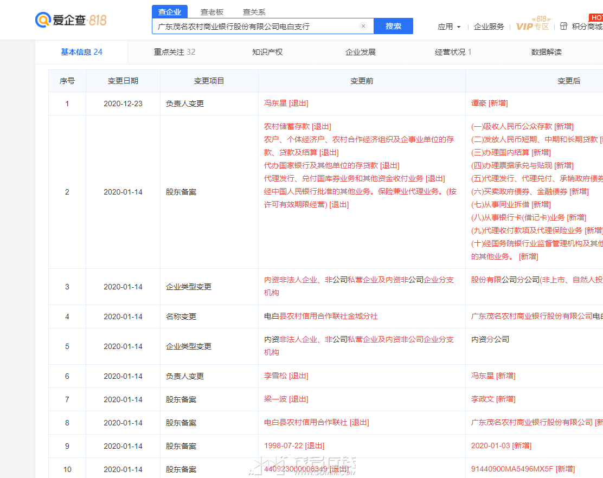Open the 企业服务 link
Image resolution: width=603 pixels, height=478 pixels.
tap(489, 27)
